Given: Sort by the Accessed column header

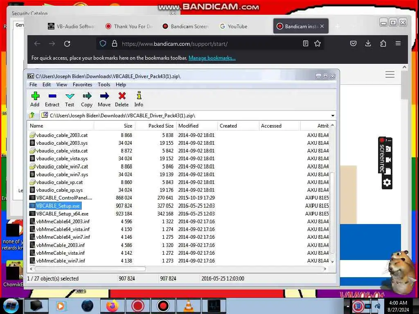Looking at the screenshot, I should click(280, 126).
